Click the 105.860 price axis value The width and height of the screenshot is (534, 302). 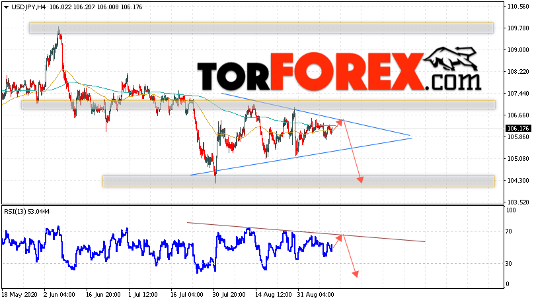(x=518, y=137)
